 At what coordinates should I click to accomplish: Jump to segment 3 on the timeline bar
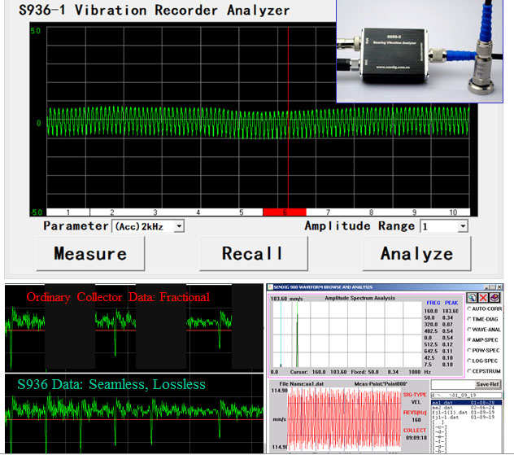click(155, 212)
